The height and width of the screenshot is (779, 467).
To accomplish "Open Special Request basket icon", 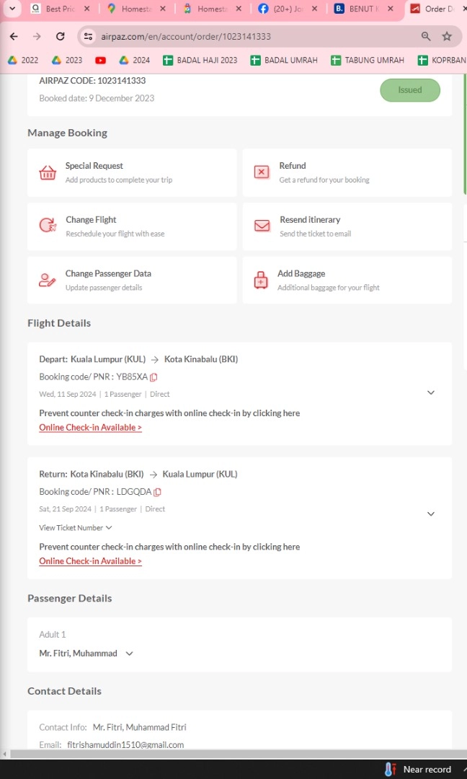I will coord(48,173).
